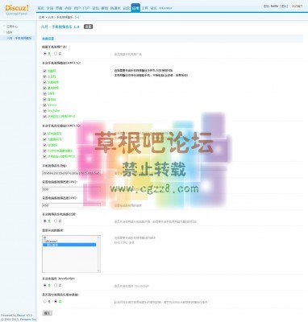The image size is (308, 322).
Task: Open the 用户 tab in top navigation
Action: coord(77,8)
